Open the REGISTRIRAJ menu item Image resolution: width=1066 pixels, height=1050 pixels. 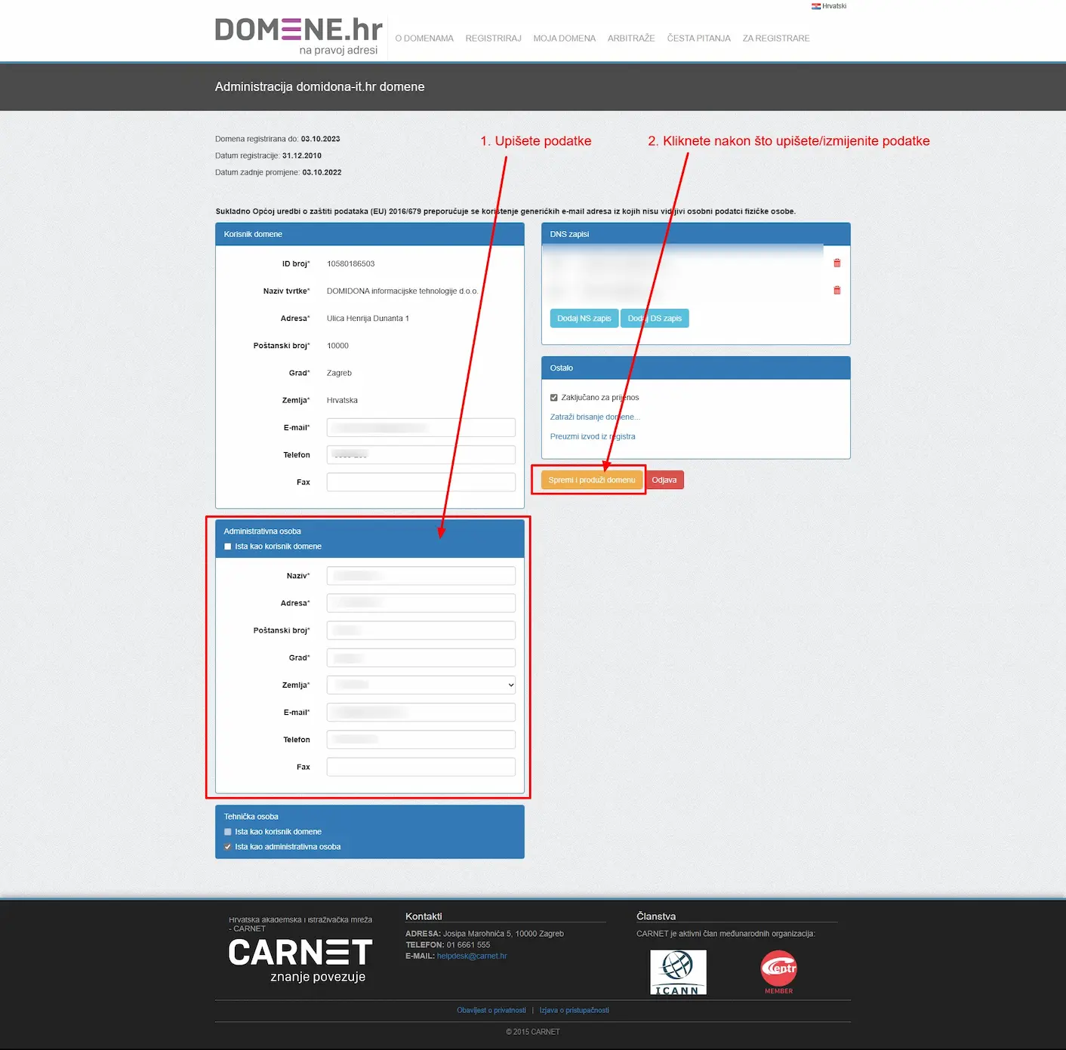pos(493,38)
